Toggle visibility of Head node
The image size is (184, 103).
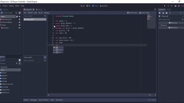click(20, 25)
